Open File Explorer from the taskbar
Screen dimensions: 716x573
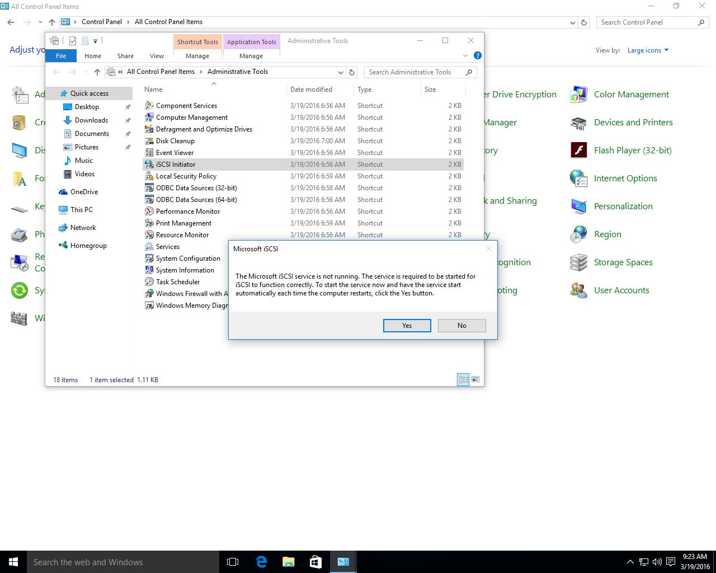tap(288, 562)
